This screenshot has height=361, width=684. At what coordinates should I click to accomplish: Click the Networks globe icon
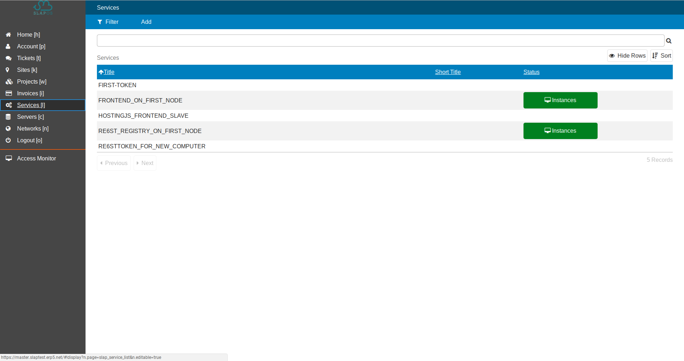coord(8,129)
